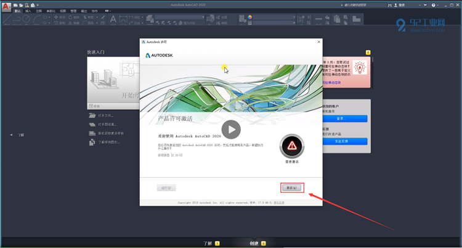This screenshot has width=462, height=248.
Task: Switch to the 插入 (Insert) ribbon tab
Action: [x=28, y=11]
